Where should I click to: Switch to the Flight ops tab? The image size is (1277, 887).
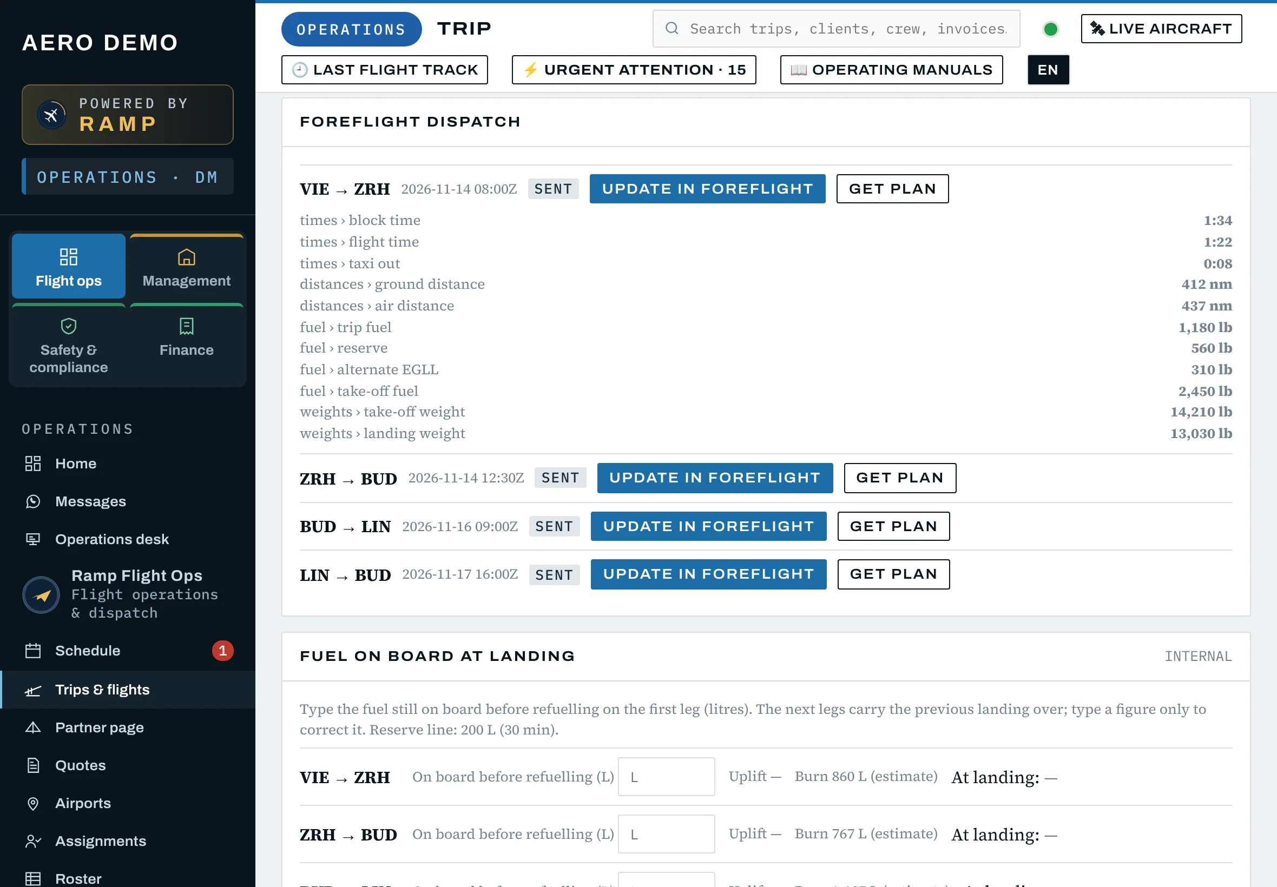point(68,267)
